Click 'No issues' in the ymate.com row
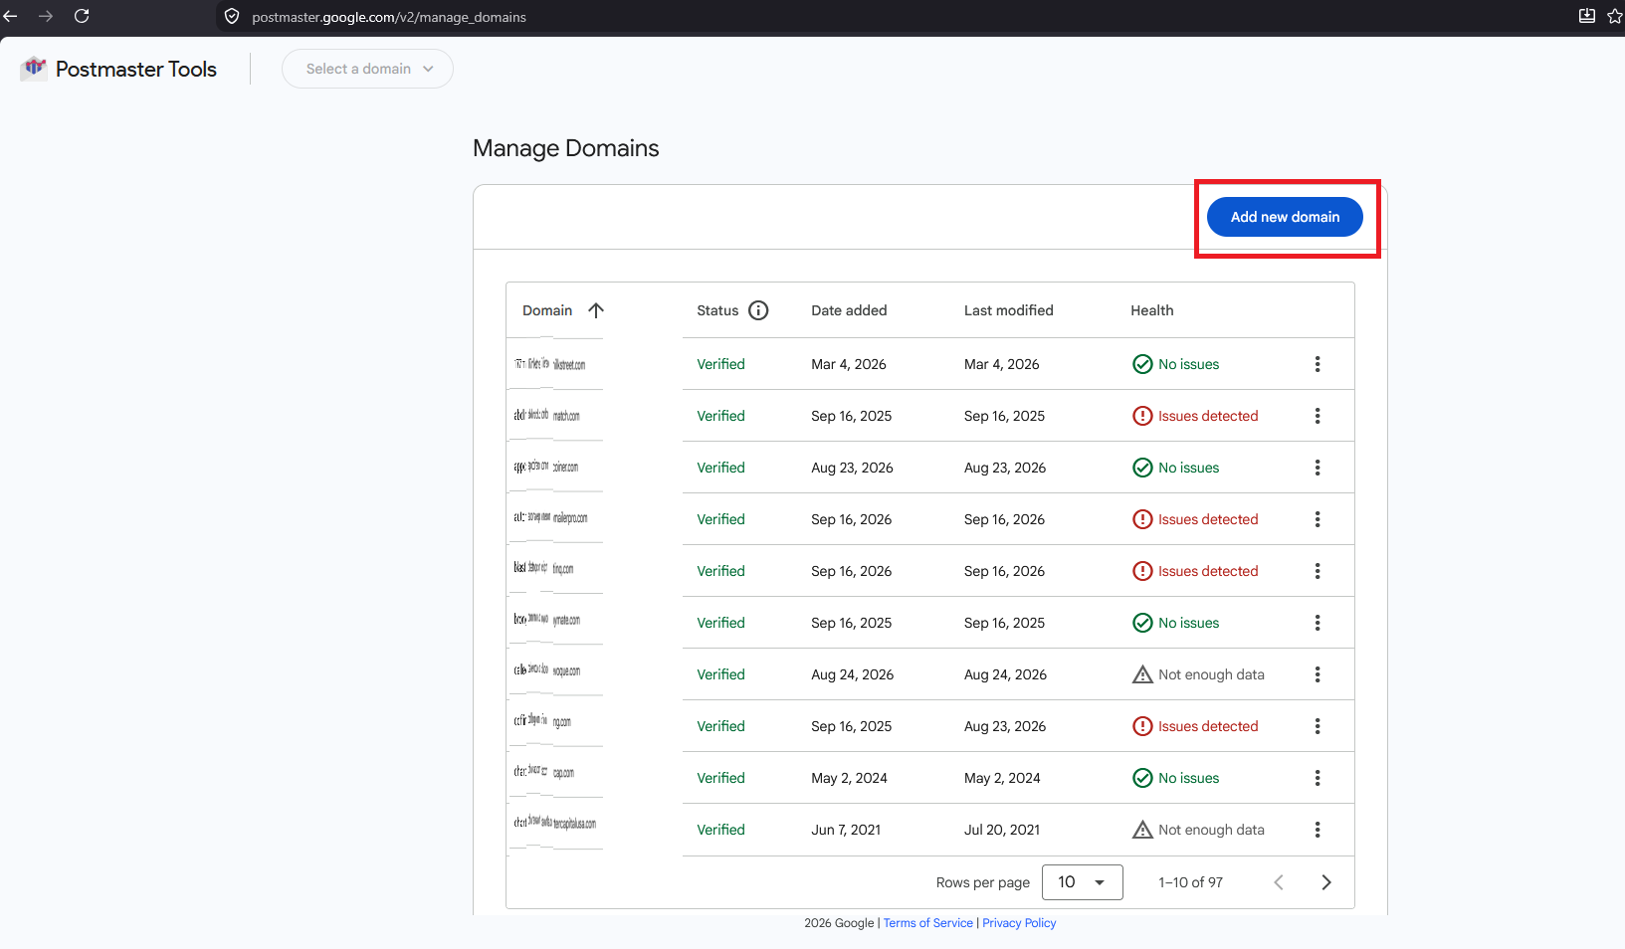Viewport: 1625px width, 949px height. pos(1188,623)
